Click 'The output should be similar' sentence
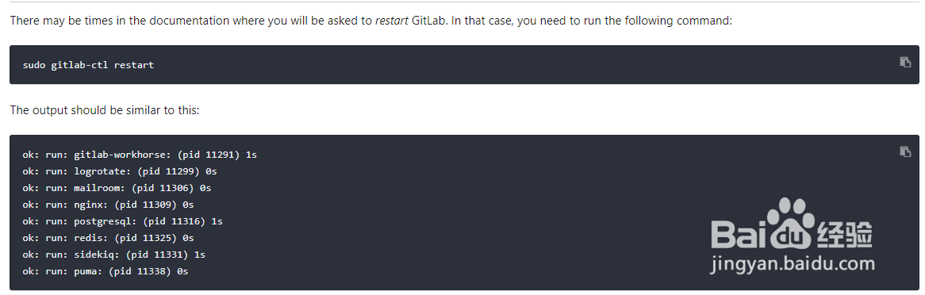Image resolution: width=925 pixels, height=295 pixels. (105, 110)
